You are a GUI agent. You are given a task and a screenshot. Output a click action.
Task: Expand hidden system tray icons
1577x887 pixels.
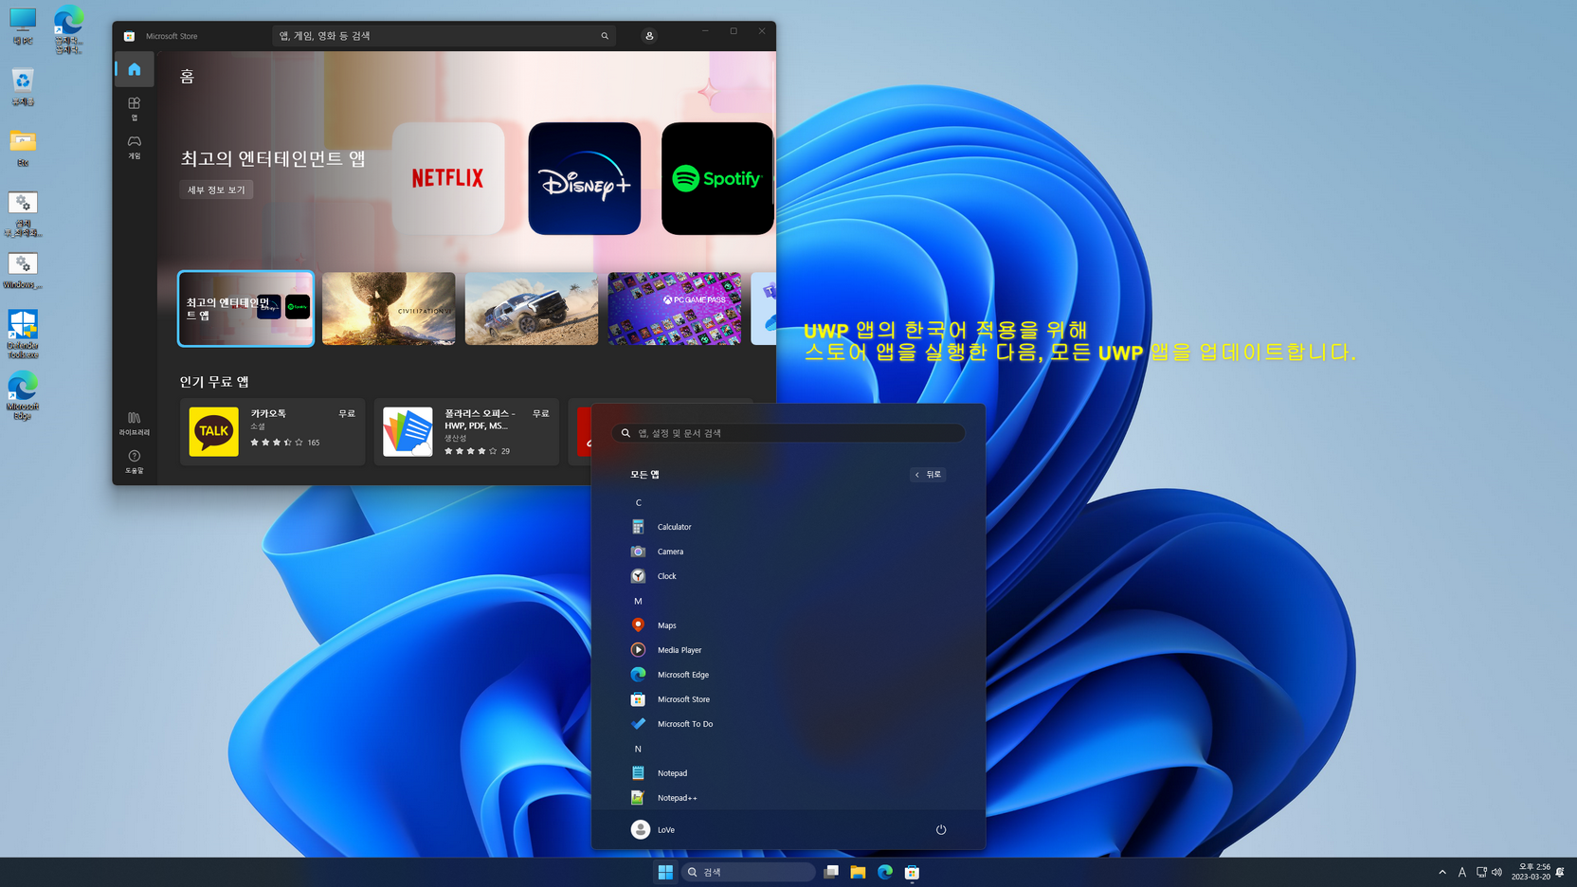pyautogui.click(x=1442, y=872)
